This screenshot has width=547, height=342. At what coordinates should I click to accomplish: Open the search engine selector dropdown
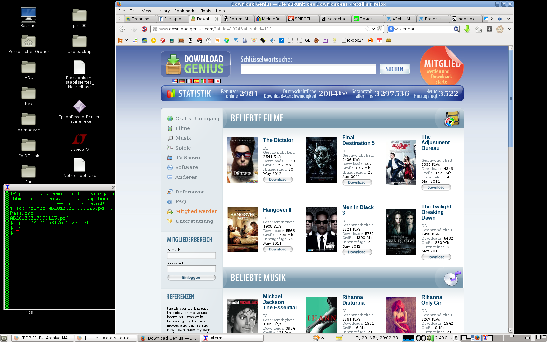(393, 29)
